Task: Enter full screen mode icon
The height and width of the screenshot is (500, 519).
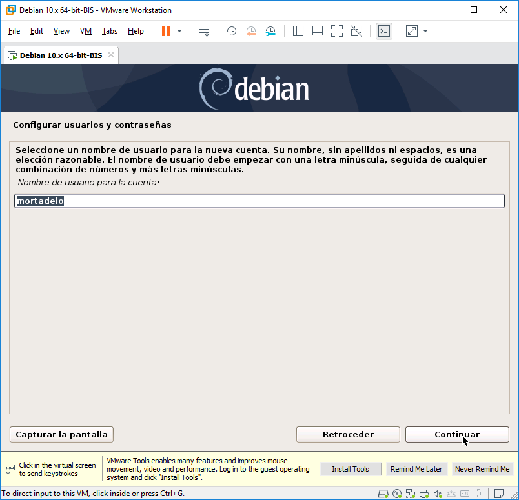Action: pos(337,31)
